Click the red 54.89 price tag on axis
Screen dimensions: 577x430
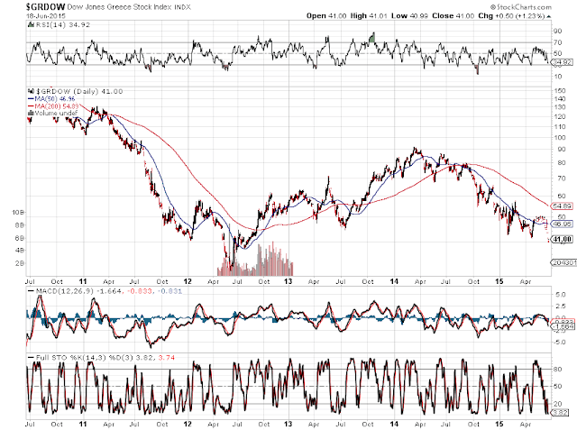coord(563,206)
